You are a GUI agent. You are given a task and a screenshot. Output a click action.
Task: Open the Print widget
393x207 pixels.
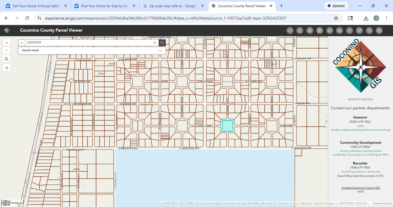click(379, 30)
